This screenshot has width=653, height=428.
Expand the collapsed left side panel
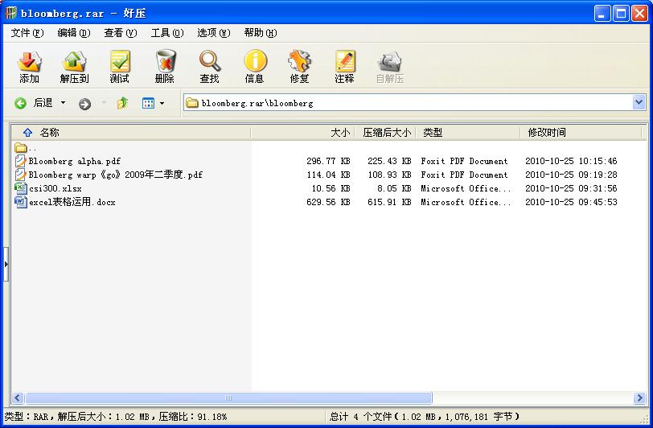coord(6,264)
